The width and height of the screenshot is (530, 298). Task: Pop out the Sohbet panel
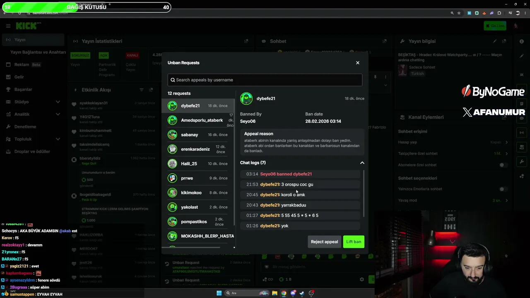point(384,41)
